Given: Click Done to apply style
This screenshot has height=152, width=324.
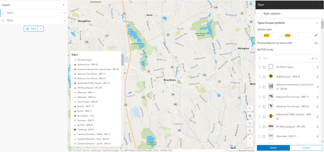Looking at the screenshot, I should [x=273, y=148].
